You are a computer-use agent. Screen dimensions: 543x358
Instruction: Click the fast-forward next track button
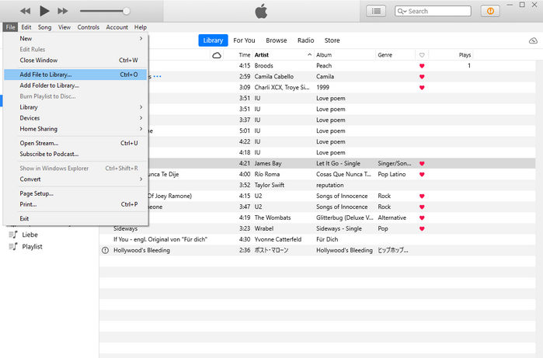[x=63, y=11]
